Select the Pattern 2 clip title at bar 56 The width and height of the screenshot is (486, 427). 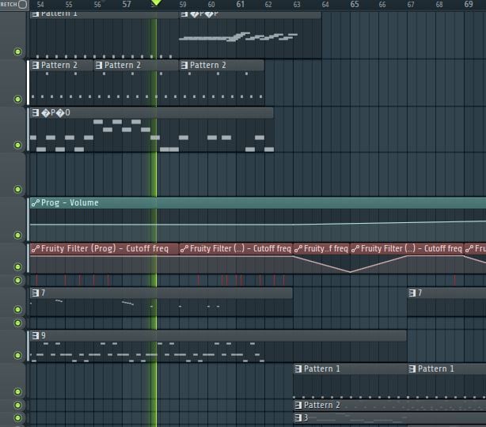click(123, 65)
